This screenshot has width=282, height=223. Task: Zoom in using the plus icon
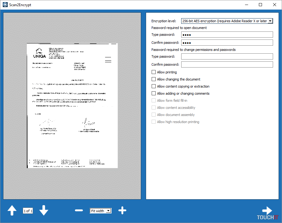pos(122,211)
